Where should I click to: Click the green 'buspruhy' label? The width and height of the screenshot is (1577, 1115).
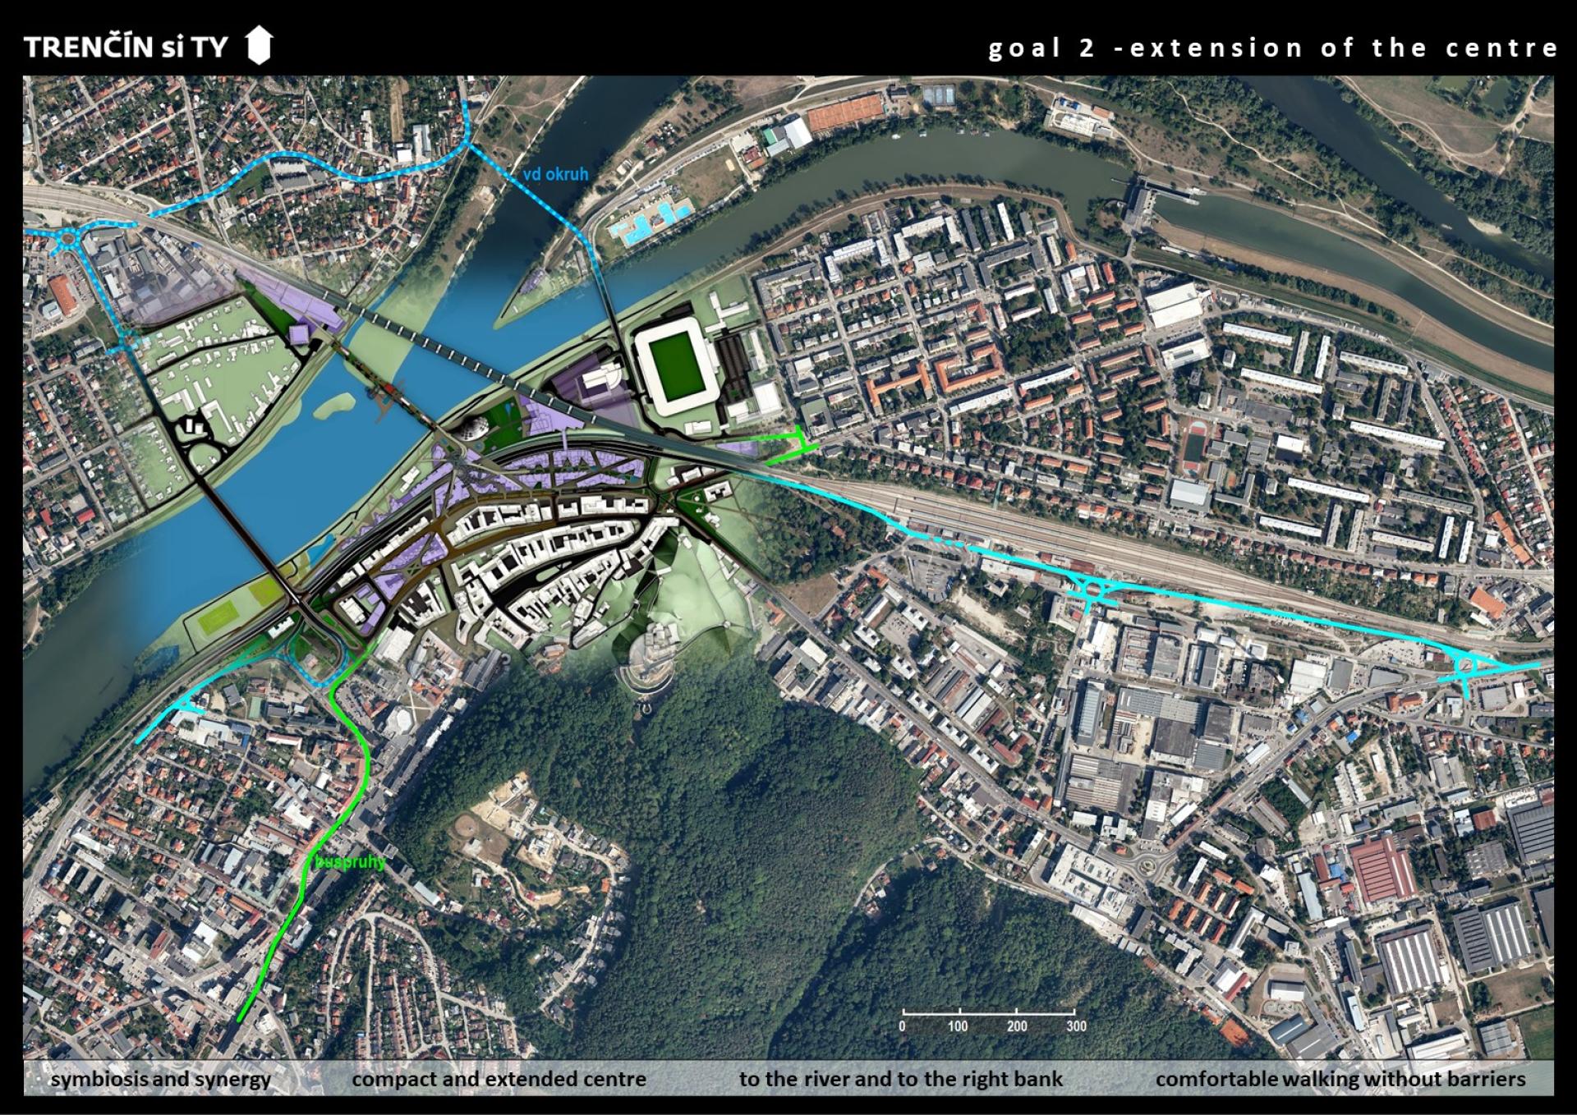(350, 862)
